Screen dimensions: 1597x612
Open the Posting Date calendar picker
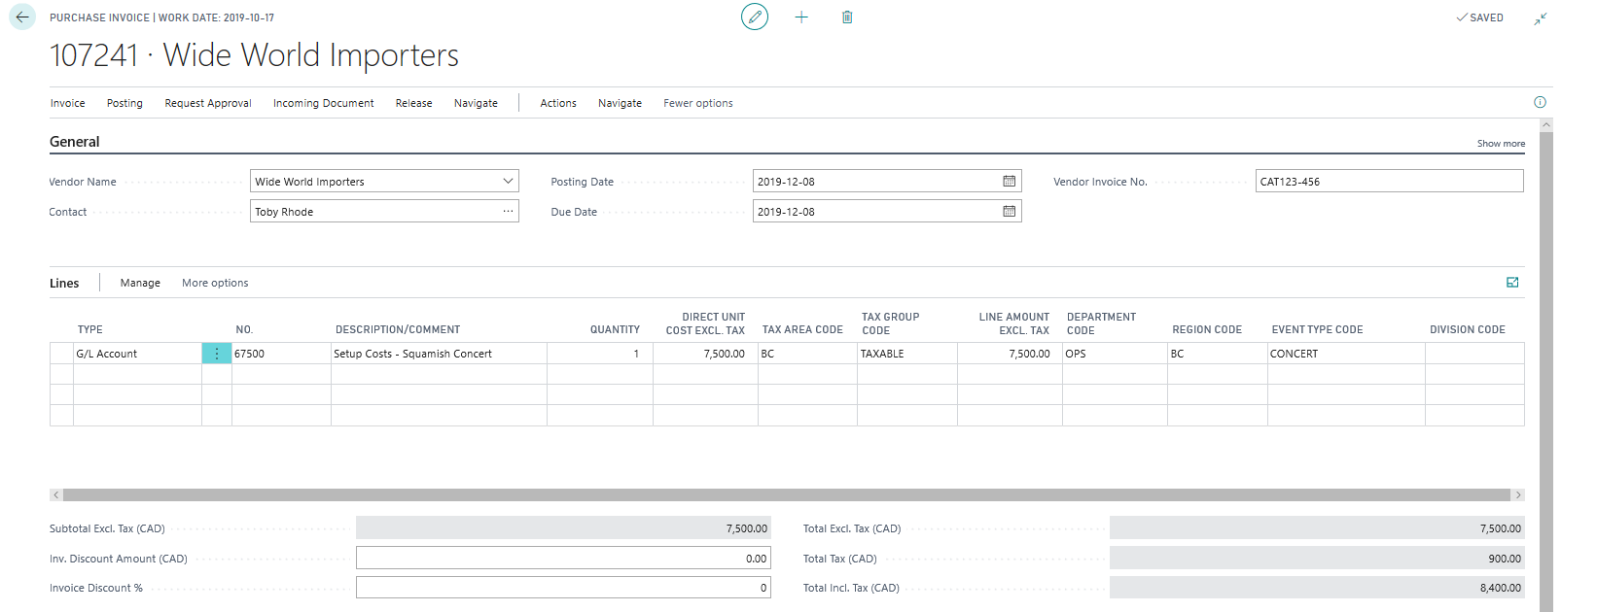(x=1009, y=182)
